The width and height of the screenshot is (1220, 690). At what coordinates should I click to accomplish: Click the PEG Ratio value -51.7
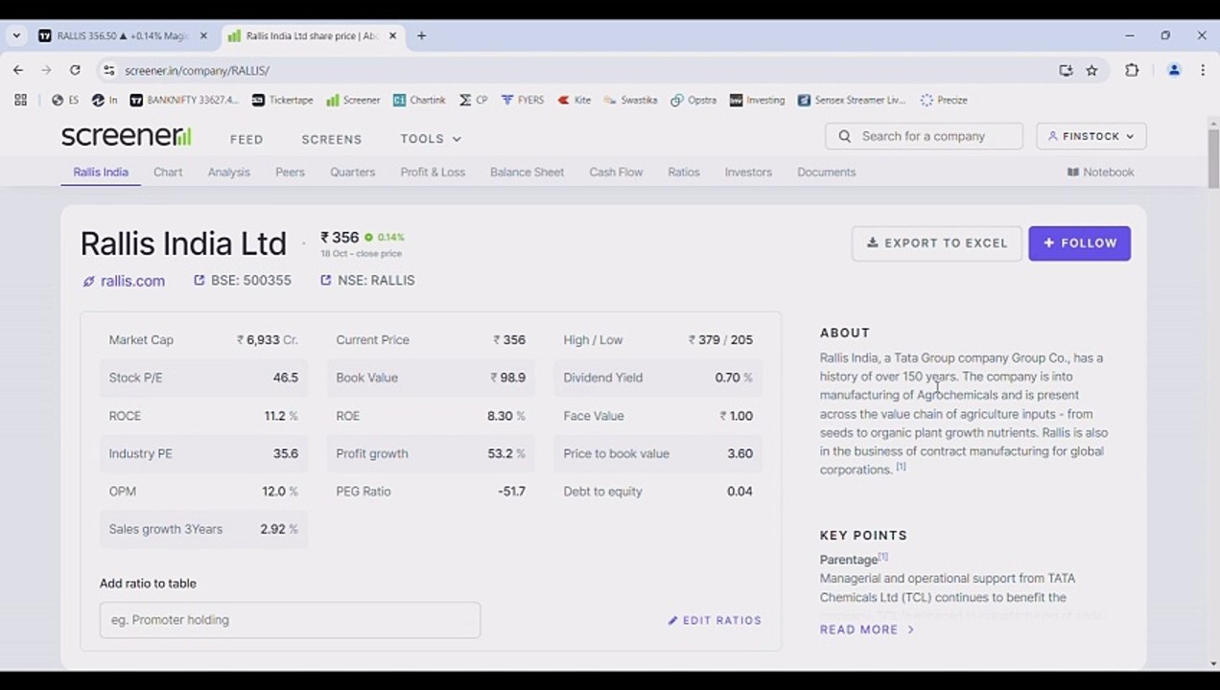[511, 492]
